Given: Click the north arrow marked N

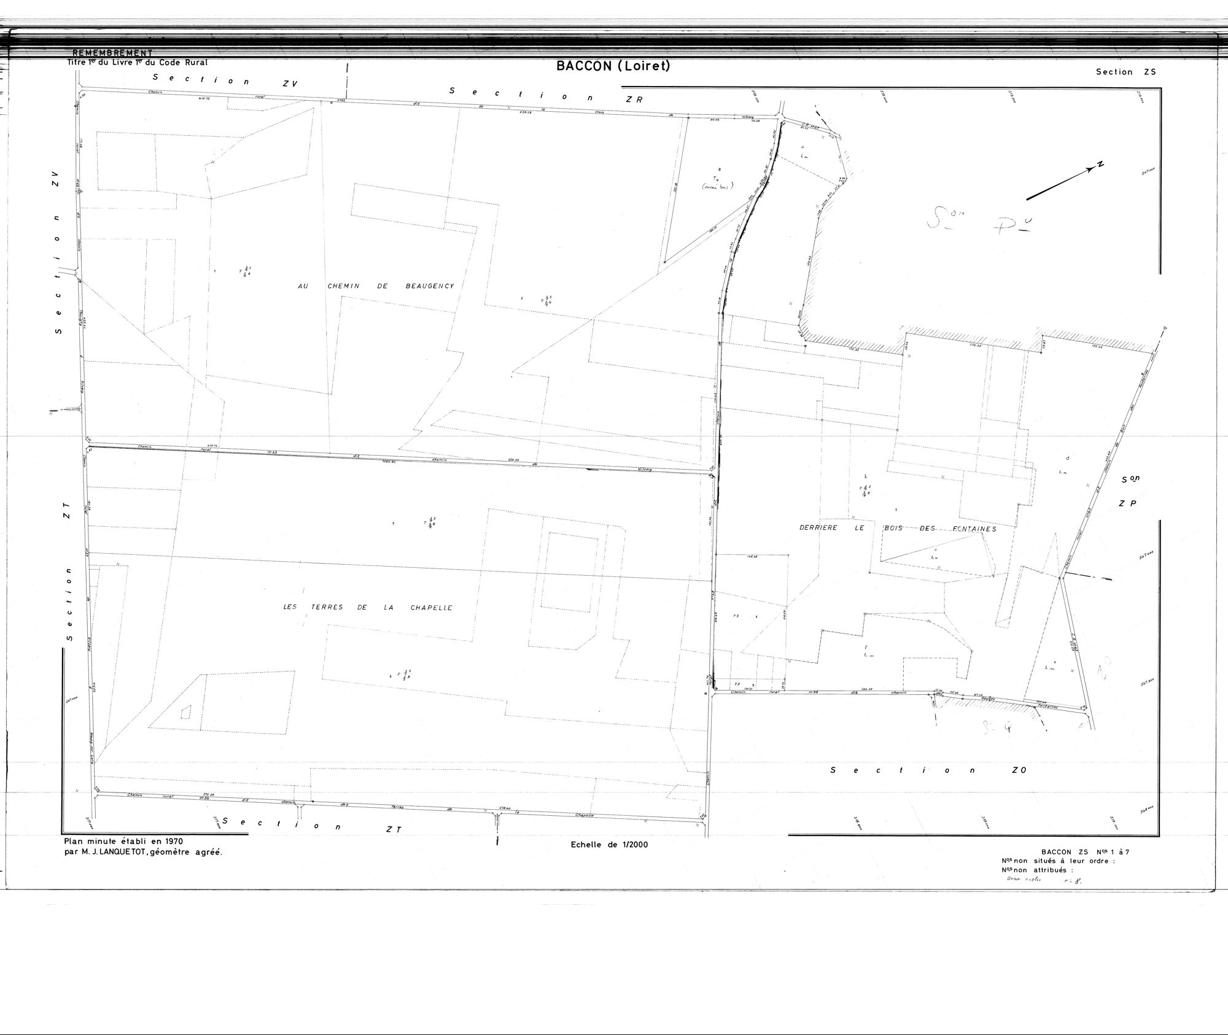Looking at the screenshot, I should click(x=1066, y=182).
